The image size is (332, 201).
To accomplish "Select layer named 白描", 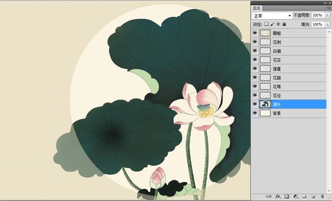I will click(x=277, y=51).
